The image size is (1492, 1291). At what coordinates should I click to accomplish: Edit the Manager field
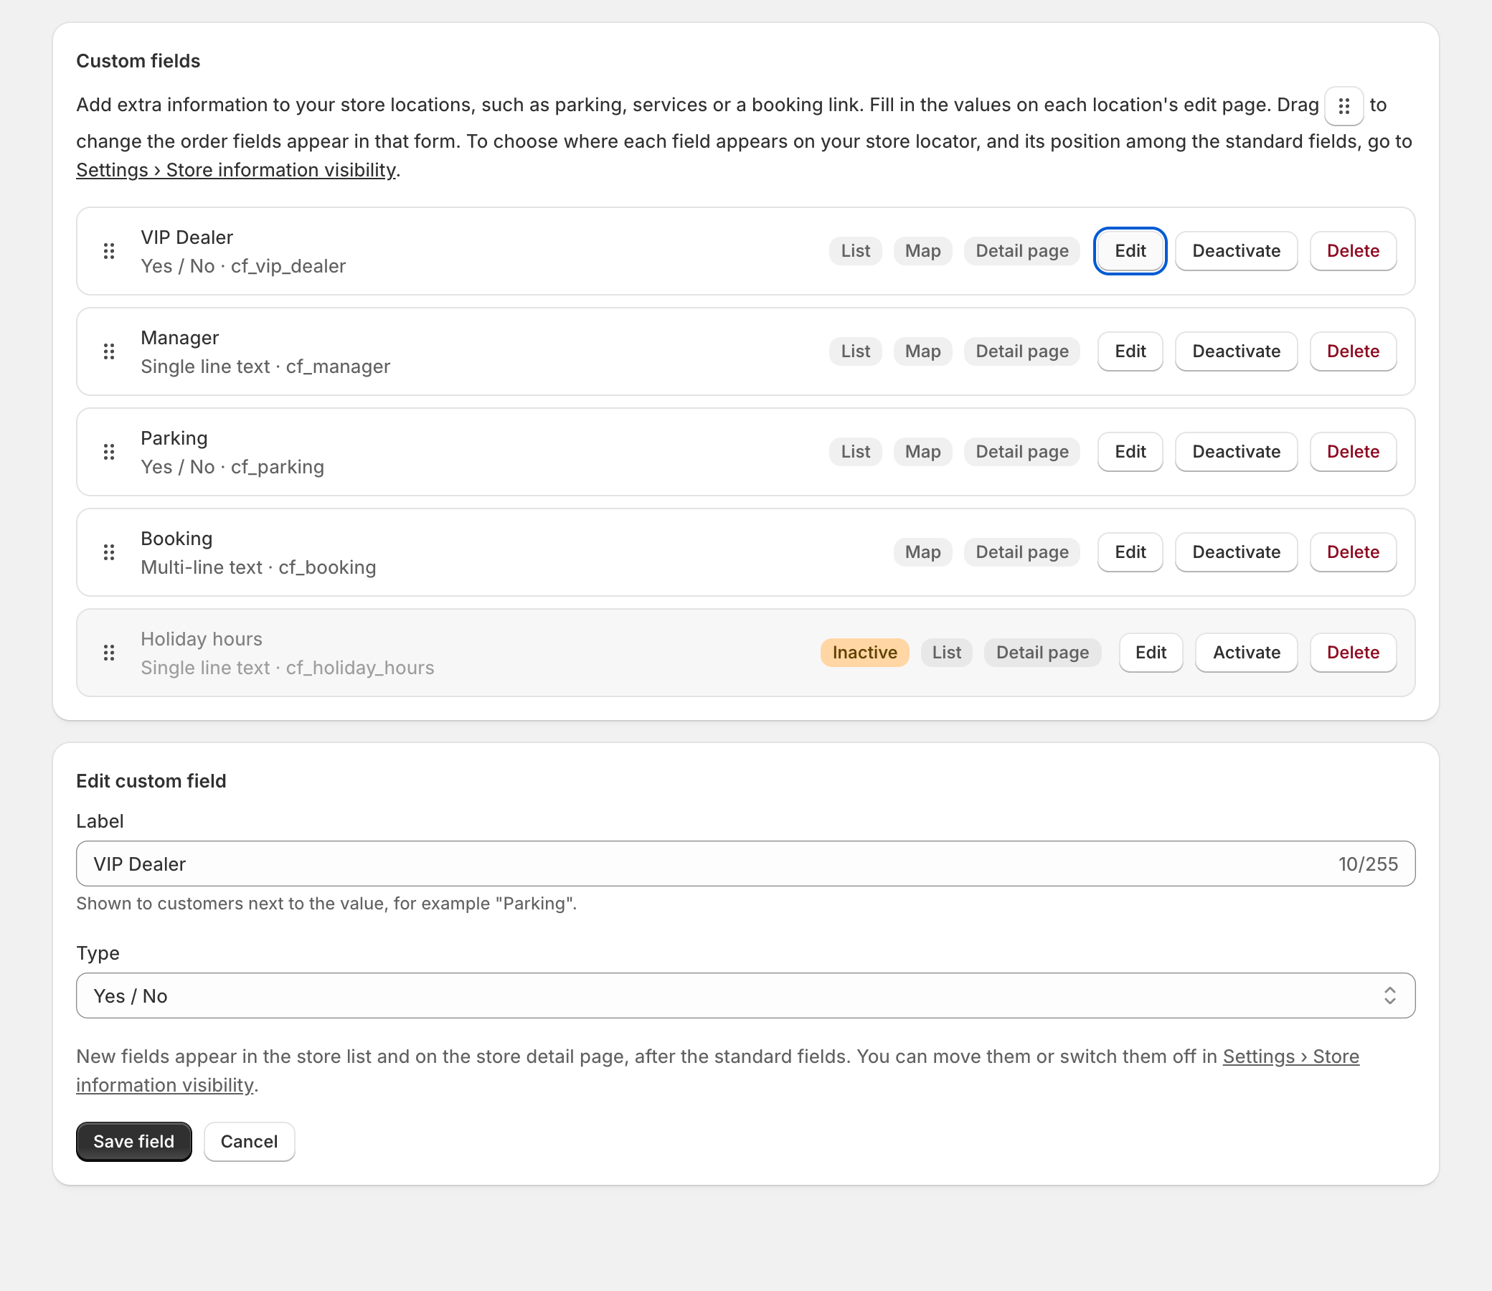[x=1130, y=351]
